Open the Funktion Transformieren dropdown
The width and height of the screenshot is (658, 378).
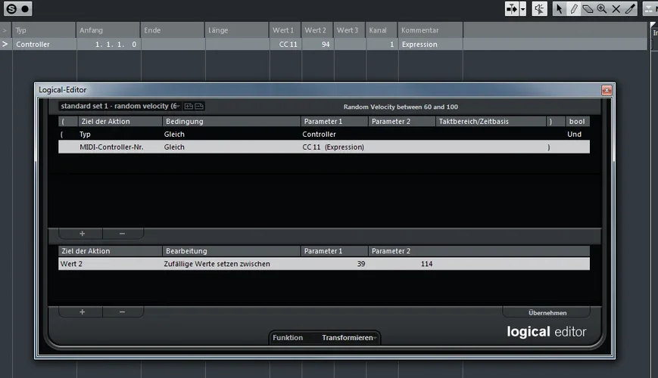pyautogui.click(x=348, y=337)
